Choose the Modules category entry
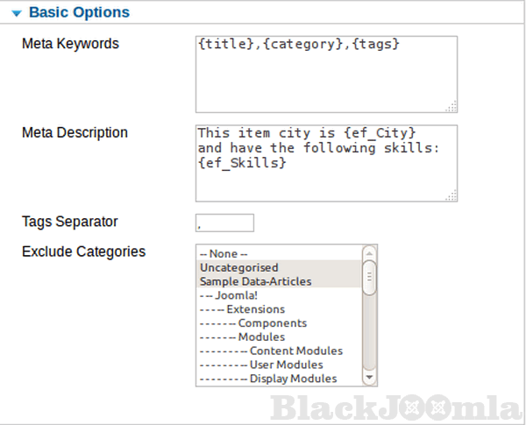Screen dimensions: 526x425 coord(261,336)
